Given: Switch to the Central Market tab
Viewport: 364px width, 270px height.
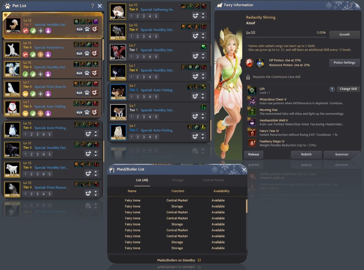Looking at the screenshot, I should tap(213, 180).
